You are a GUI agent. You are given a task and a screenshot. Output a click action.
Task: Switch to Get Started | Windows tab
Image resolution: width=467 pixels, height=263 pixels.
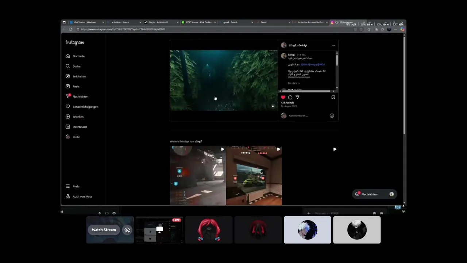(86, 22)
